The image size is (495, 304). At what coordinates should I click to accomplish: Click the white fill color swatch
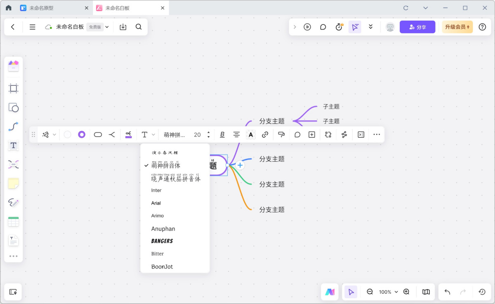point(68,134)
